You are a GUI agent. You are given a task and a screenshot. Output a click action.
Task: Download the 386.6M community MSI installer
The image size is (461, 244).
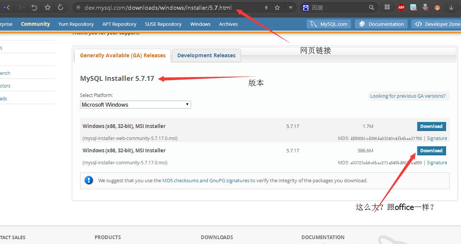[x=431, y=151]
